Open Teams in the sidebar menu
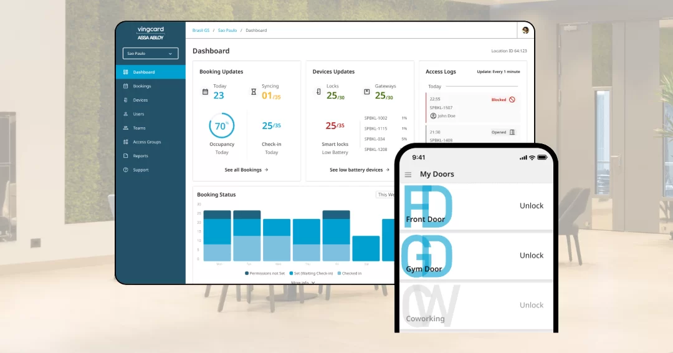 (139, 128)
